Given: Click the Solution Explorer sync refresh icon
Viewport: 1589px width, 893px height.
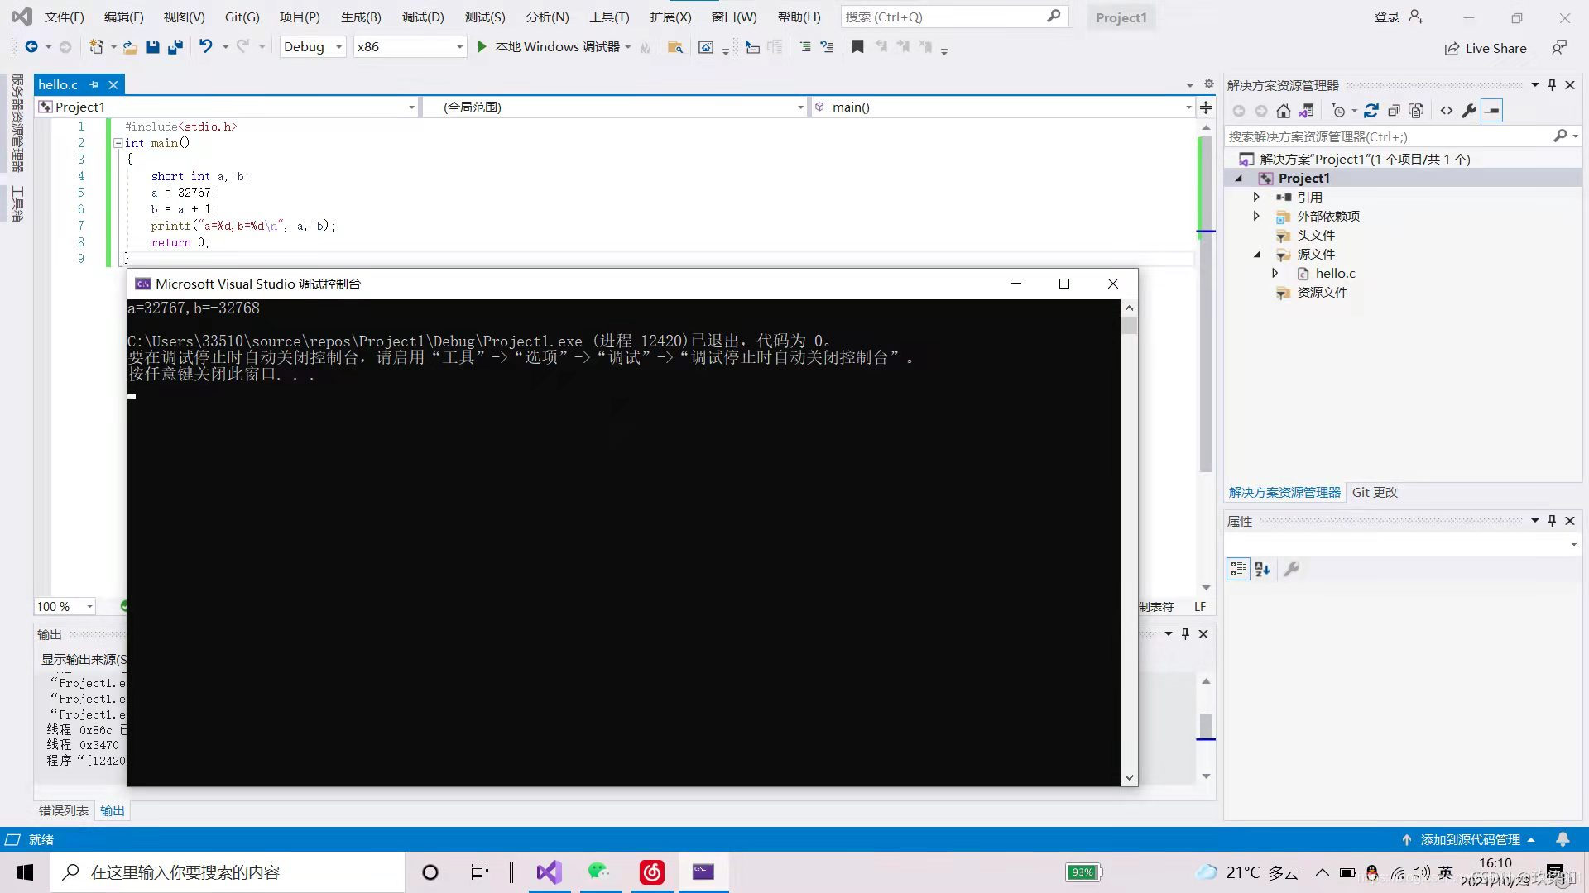Looking at the screenshot, I should (1371, 111).
